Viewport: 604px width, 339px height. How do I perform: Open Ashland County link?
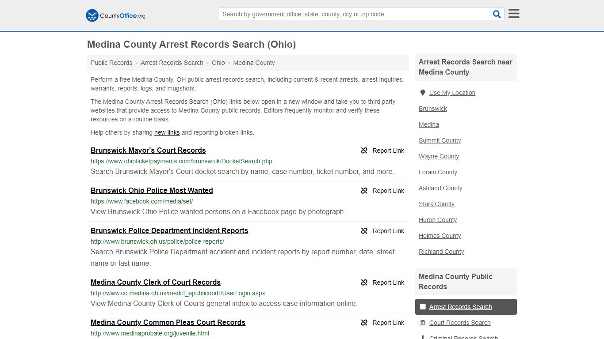(440, 188)
